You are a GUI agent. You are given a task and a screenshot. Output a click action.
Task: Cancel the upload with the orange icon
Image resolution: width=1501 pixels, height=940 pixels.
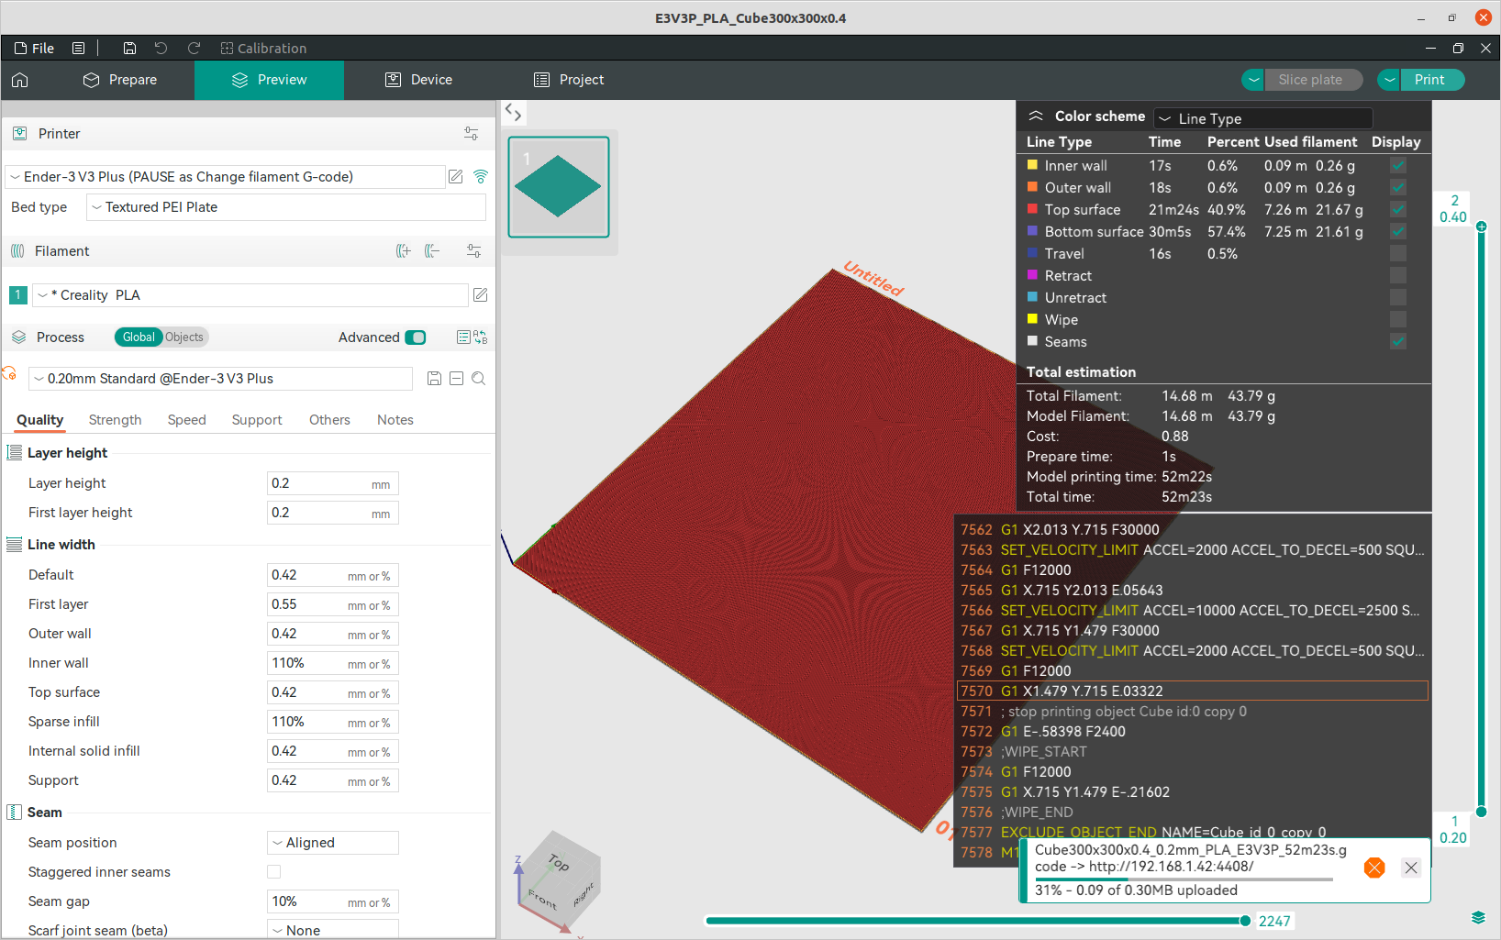click(x=1373, y=868)
